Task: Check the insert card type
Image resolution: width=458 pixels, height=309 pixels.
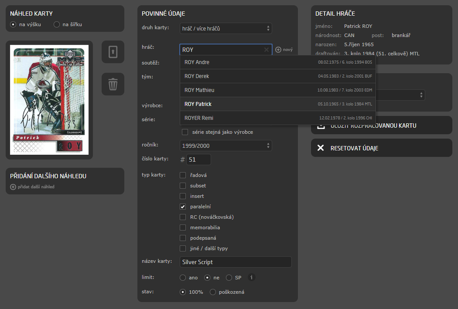Action: tap(183, 196)
